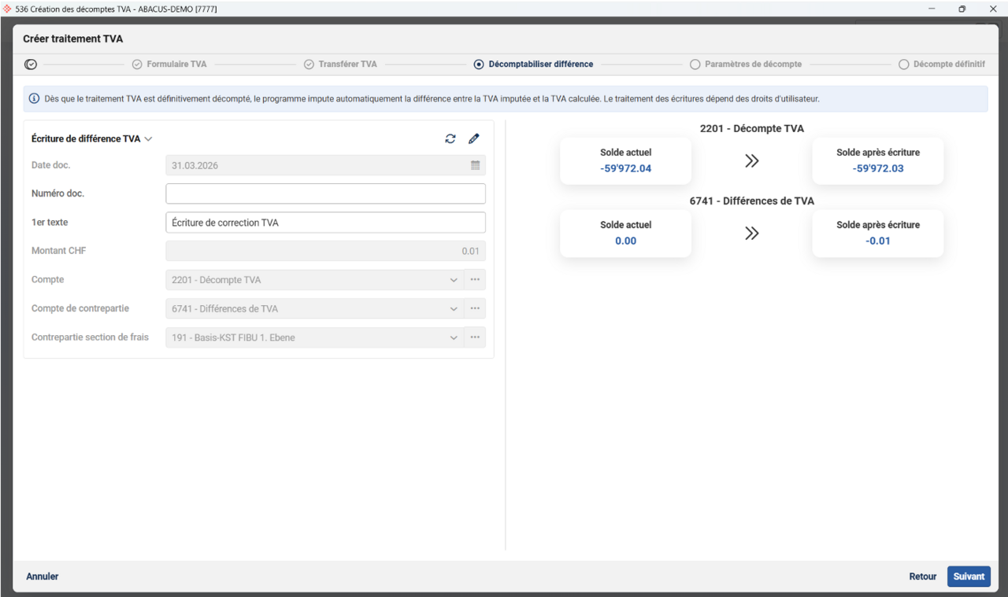
Task: Click into the Numéro doc. field
Action: (x=325, y=193)
